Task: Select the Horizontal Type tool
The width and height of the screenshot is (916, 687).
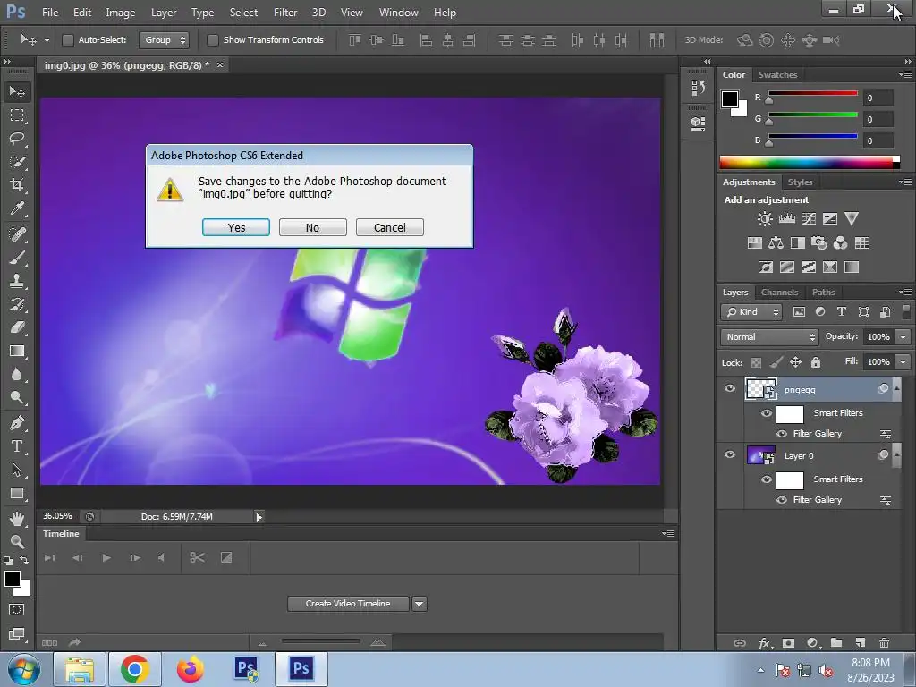Action: click(17, 446)
